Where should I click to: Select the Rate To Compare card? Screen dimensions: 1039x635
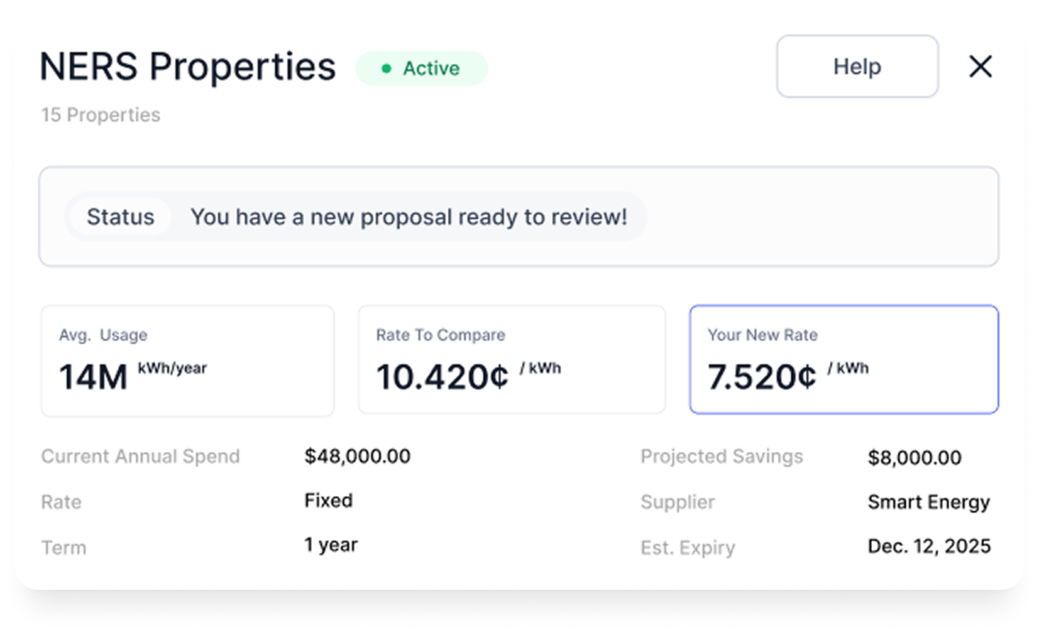tap(511, 360)
